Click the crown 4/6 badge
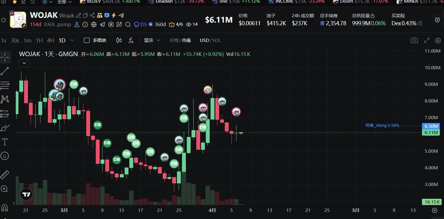This screenshot has width=444, height=219. point(176,25)
